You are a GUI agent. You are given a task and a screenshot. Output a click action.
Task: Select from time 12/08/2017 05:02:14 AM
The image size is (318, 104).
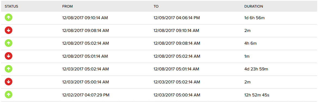[x=86, y=43]
